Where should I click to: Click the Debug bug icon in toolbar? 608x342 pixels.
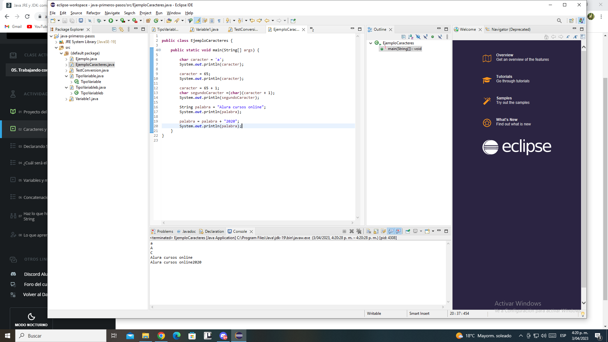click(x=99, y=21)
